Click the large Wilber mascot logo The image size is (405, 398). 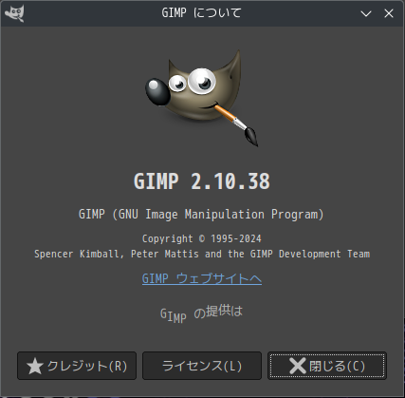[x=202, y=98]
